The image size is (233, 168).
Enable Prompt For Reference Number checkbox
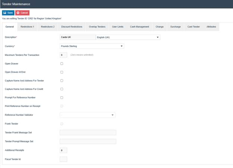click(x=62, y=98)
